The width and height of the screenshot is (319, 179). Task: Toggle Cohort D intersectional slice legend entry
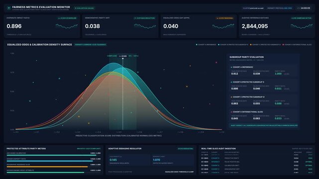[x=297, y=44]
